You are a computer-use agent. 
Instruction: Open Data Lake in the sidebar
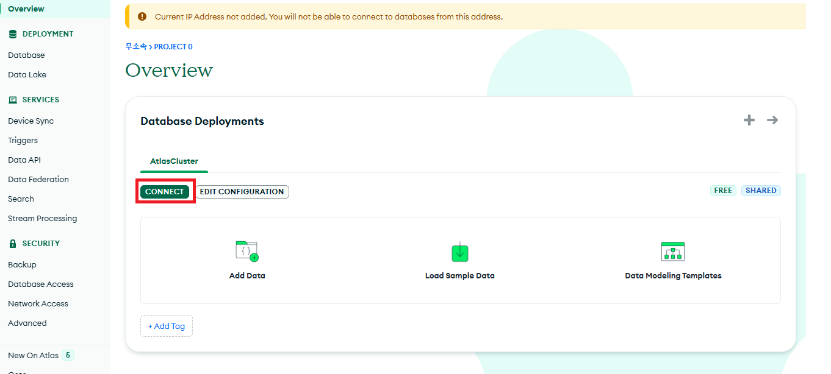pyautogui.click(x=27, y=74)
